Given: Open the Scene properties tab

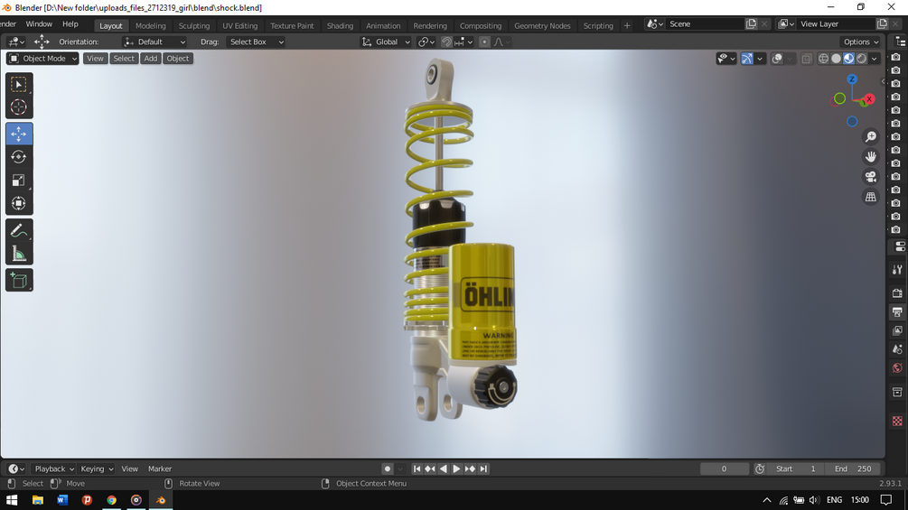Looking at the screenshot, I should point(897,349).
